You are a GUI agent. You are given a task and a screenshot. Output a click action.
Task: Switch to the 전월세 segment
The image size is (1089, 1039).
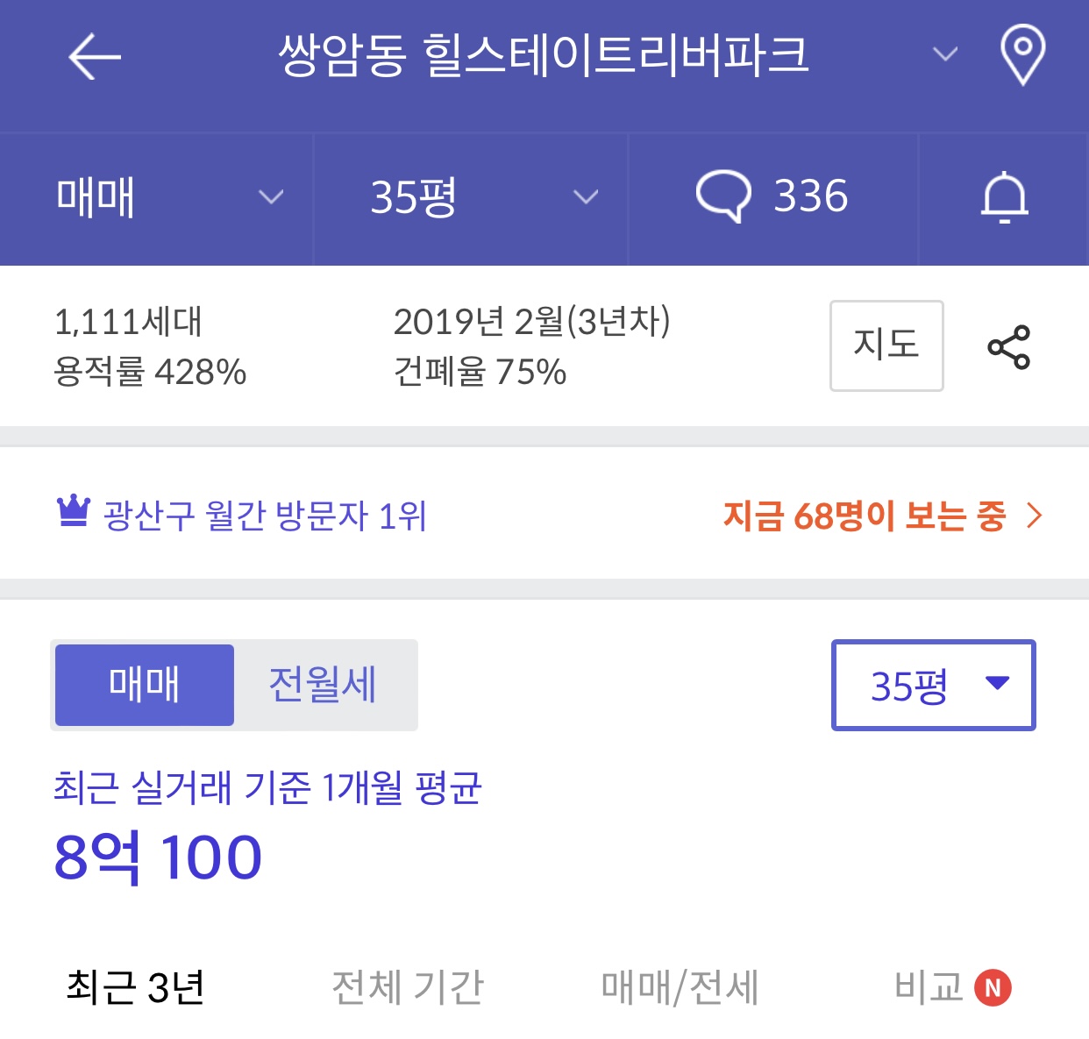[x=323, y=685]
